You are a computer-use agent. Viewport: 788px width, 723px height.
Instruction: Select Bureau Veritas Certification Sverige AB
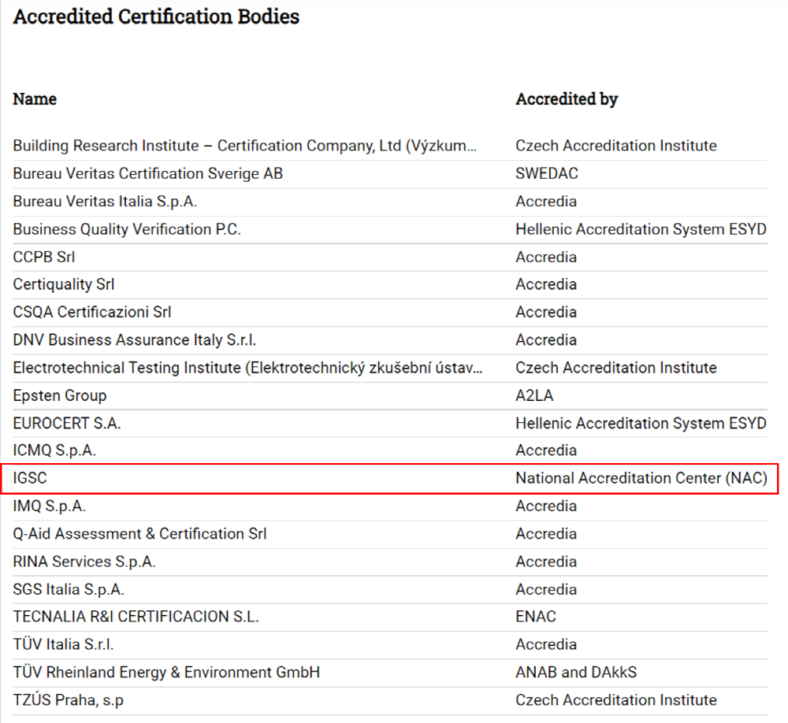point(148,174)
